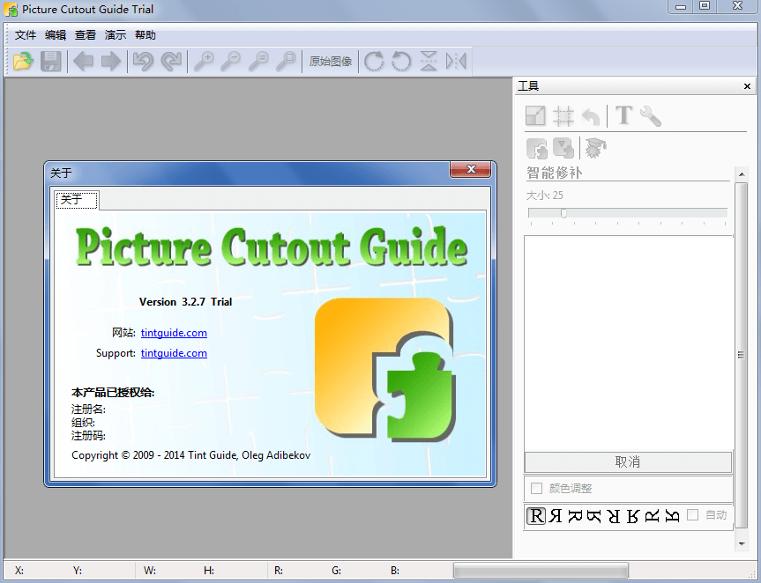The image size is (761, 583).
Task: Click the Undo arrow on the toolbar
Action: tap(143, 61)
